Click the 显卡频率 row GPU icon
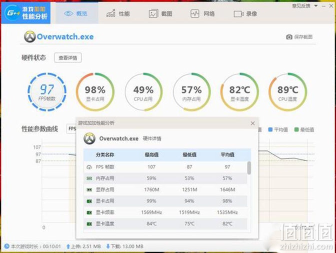336x253 pixels. click(89, 212)
